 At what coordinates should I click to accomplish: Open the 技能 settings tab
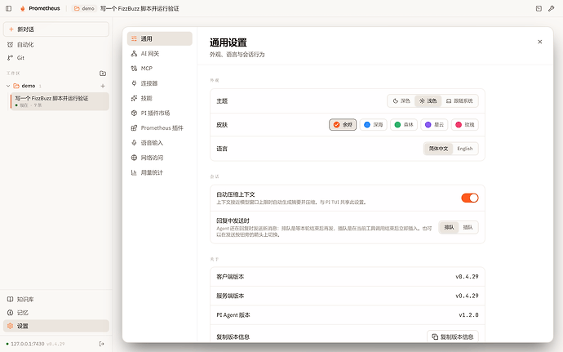click(159, 98)
